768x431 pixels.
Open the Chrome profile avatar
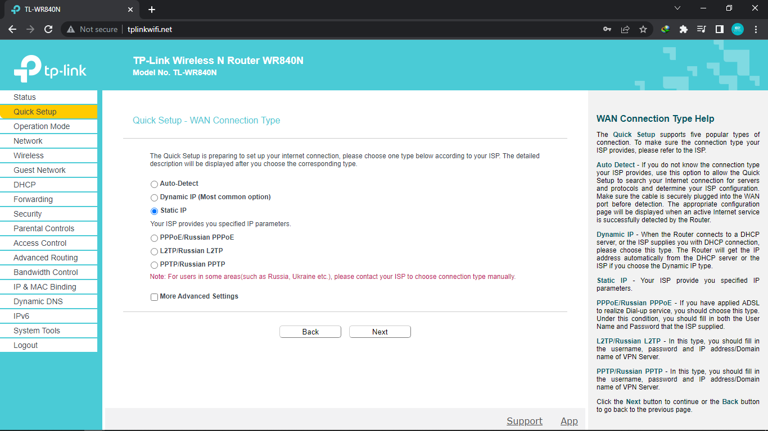(x=738, y=29)
